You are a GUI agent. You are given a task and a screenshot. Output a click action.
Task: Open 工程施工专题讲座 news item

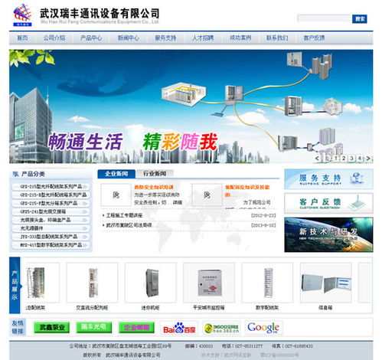(x=124, y=215)
